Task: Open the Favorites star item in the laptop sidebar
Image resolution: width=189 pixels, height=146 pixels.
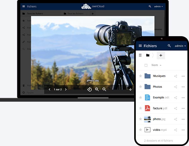Action: tap(24, 21)
